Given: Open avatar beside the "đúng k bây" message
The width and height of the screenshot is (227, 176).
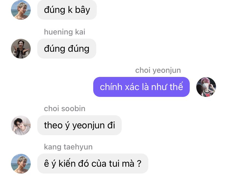Looking at the screenshot, I should pyautogui.click(x=21, y=10).
